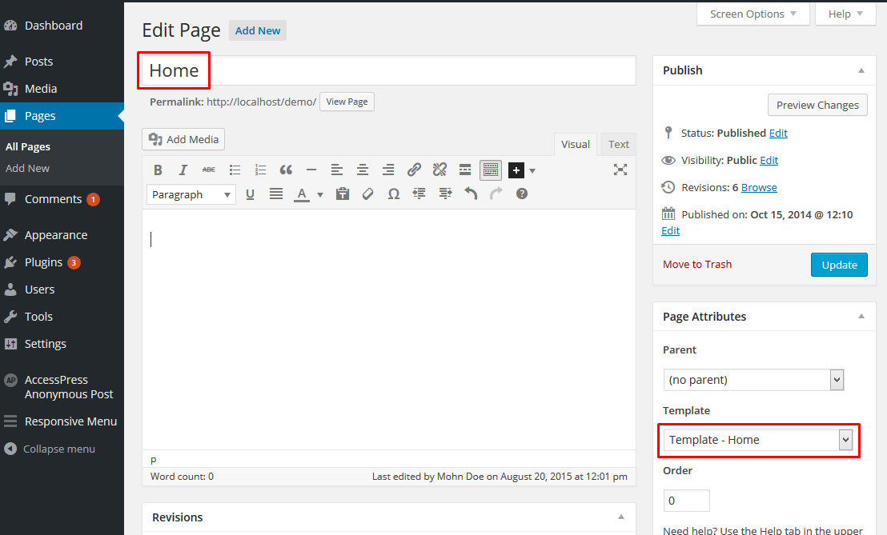This screenshot has width=887, height=535.
Task: Insert a blockquote
Action: pyautogui.click(x=286, y=170)
